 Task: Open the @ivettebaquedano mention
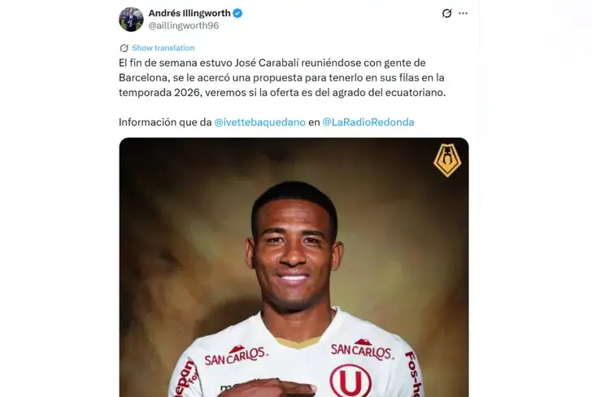pyautogui.click(x=259, y=122)
